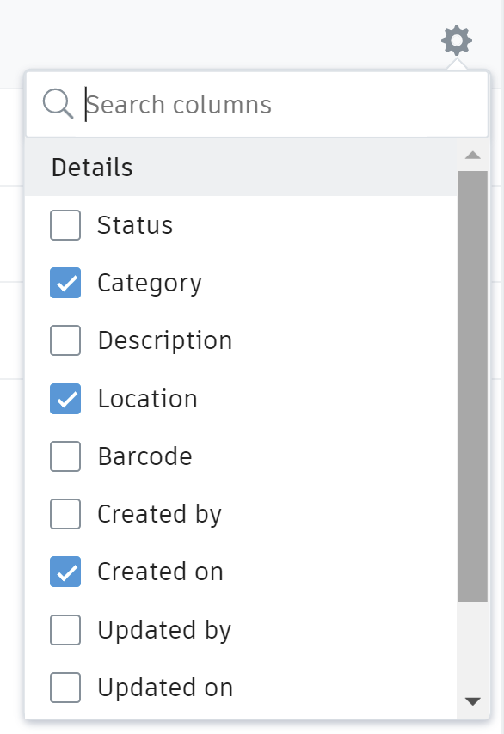504x734 pixels.
Task: Uncheck the Location column
Action: coord(65,398)
